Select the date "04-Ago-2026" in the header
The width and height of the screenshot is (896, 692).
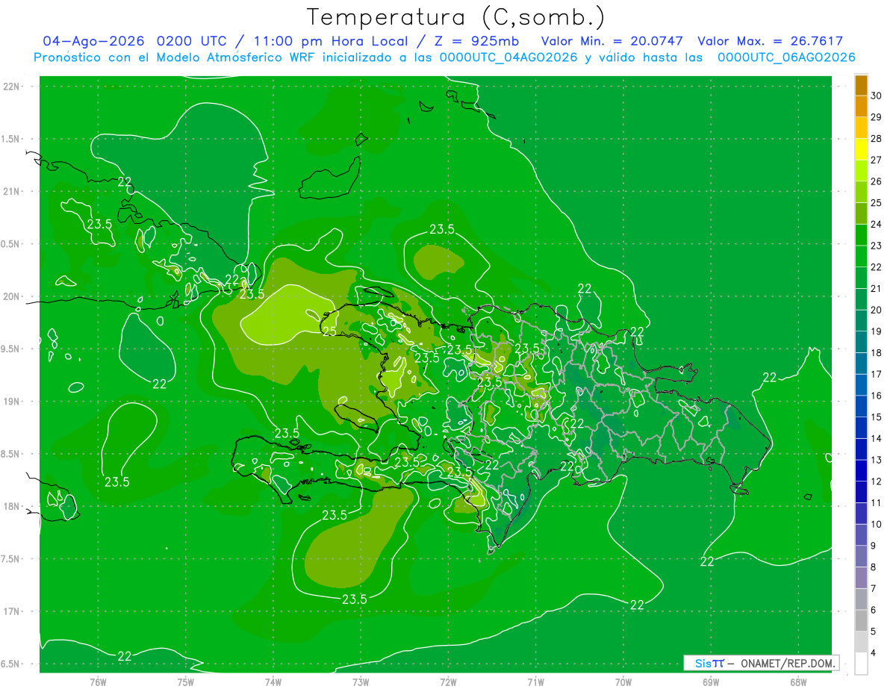93,41
